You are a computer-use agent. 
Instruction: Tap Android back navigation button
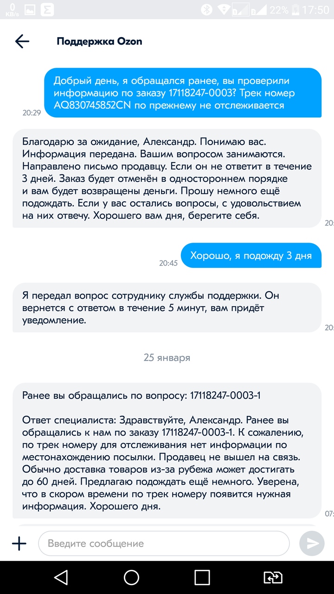[x=61, y=577]
